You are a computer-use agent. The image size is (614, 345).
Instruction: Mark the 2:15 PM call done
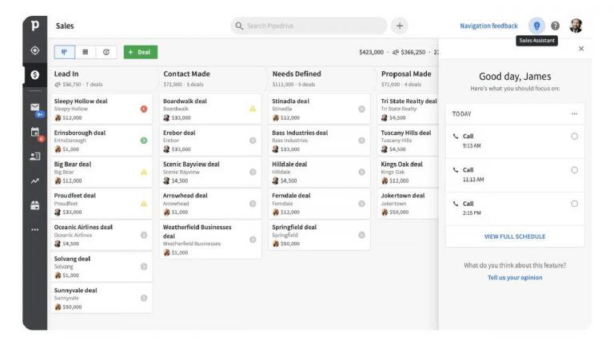click(574, 204)
